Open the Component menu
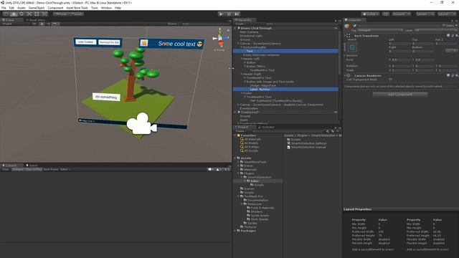The width and height of the screenshot is (459, 258). pyautogui.click(x=55, y=8)
